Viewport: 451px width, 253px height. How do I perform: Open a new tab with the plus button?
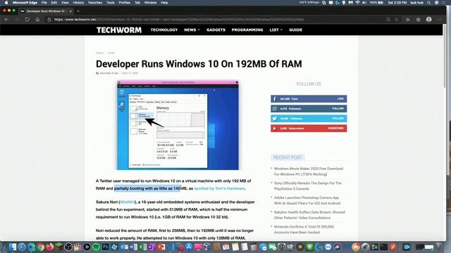[78, 11]
